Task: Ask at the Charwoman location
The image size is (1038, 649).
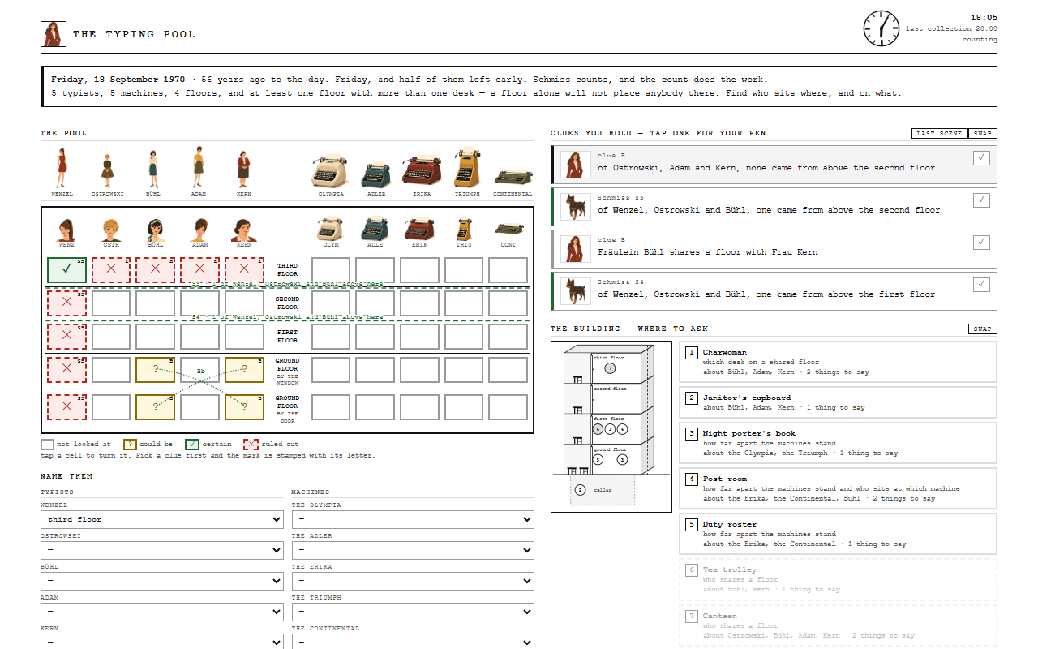Action: [839, 362]
